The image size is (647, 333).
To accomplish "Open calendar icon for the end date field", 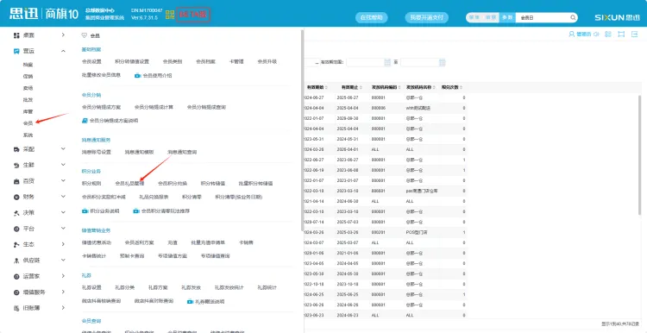I will [442, 62].
